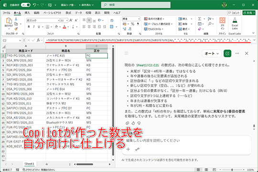Toggle center text alignment
The image size is (258, 172).
coord(89,27)
